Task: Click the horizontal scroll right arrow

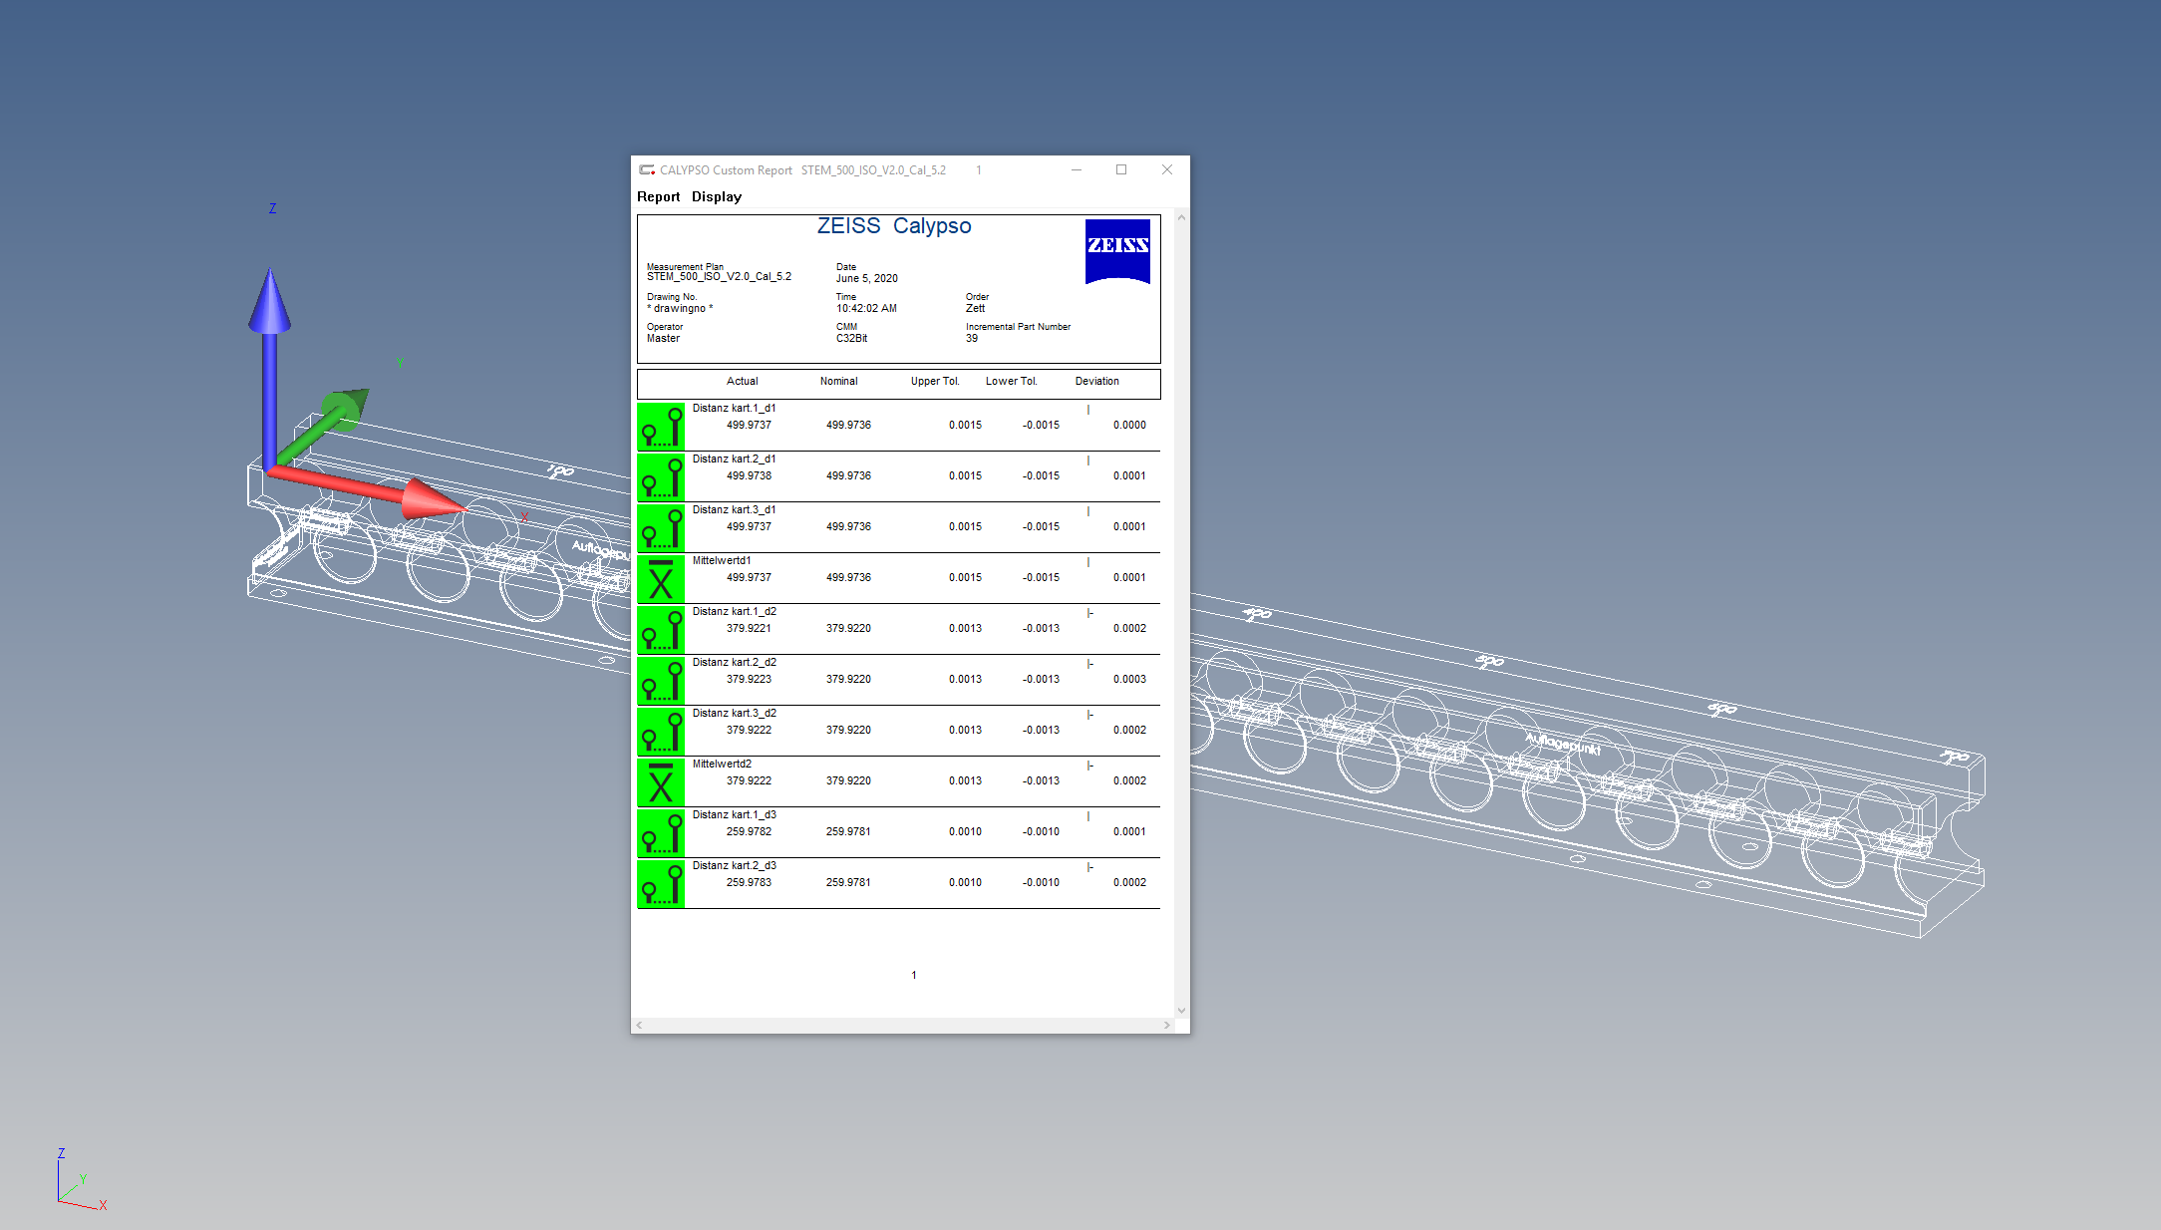Action: [1166, 1025]
